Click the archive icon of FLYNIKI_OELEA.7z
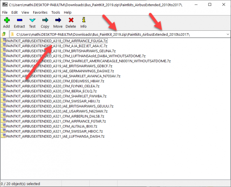The height and width of the screenshot is (187, 231). (x=3, y=86)
